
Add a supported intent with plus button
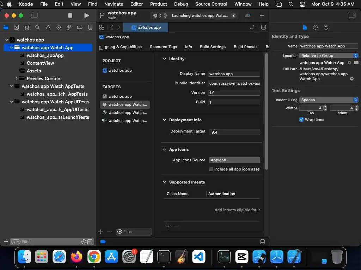tap(168, 226)
